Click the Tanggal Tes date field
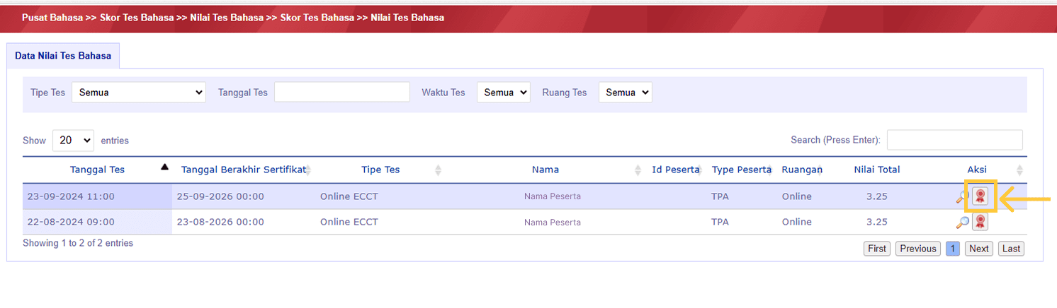 [341, 93]
